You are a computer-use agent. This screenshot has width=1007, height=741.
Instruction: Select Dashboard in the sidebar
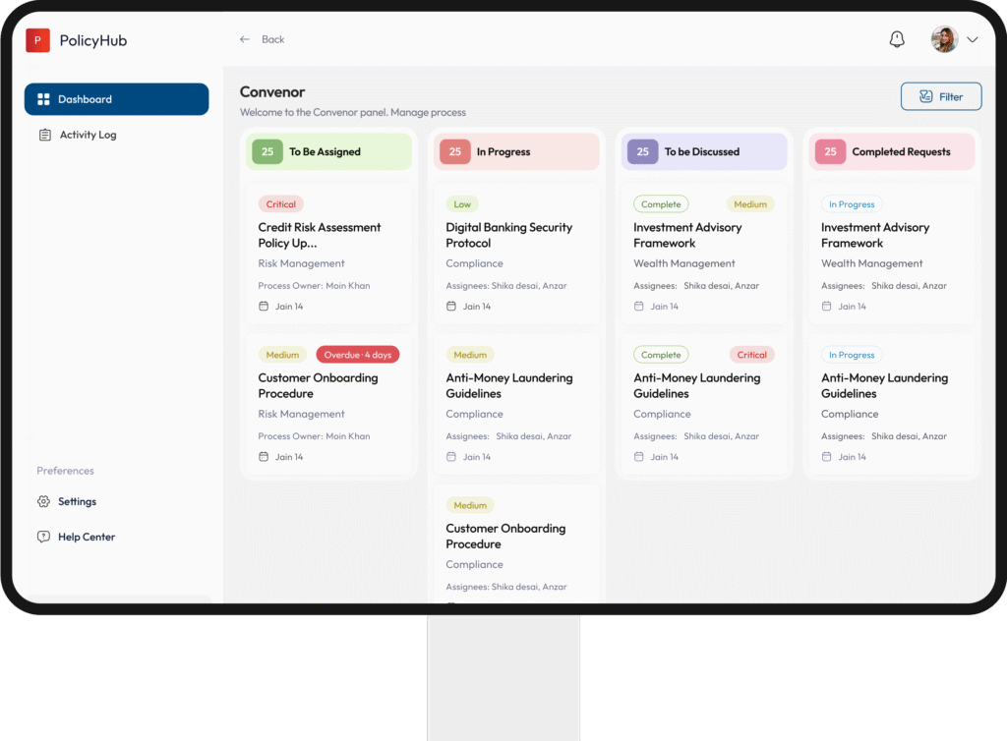116,99
